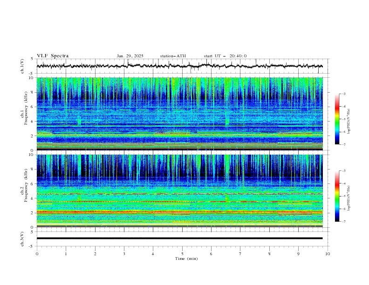Click the "Time (min)" axis label
The image size is (369, 285).
[186, 258]
